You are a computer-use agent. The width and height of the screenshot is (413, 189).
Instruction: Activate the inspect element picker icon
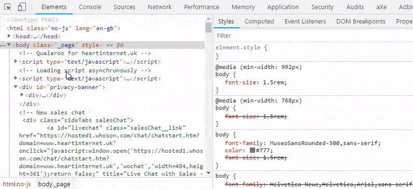click(8, 7)
